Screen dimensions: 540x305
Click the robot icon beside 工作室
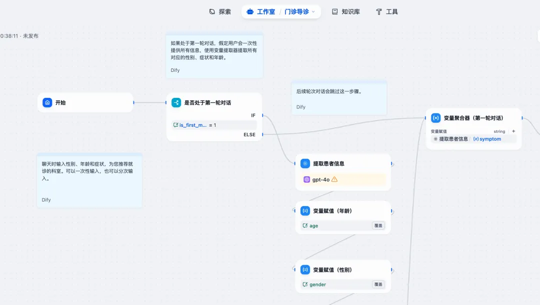click(x=250, y=11)
